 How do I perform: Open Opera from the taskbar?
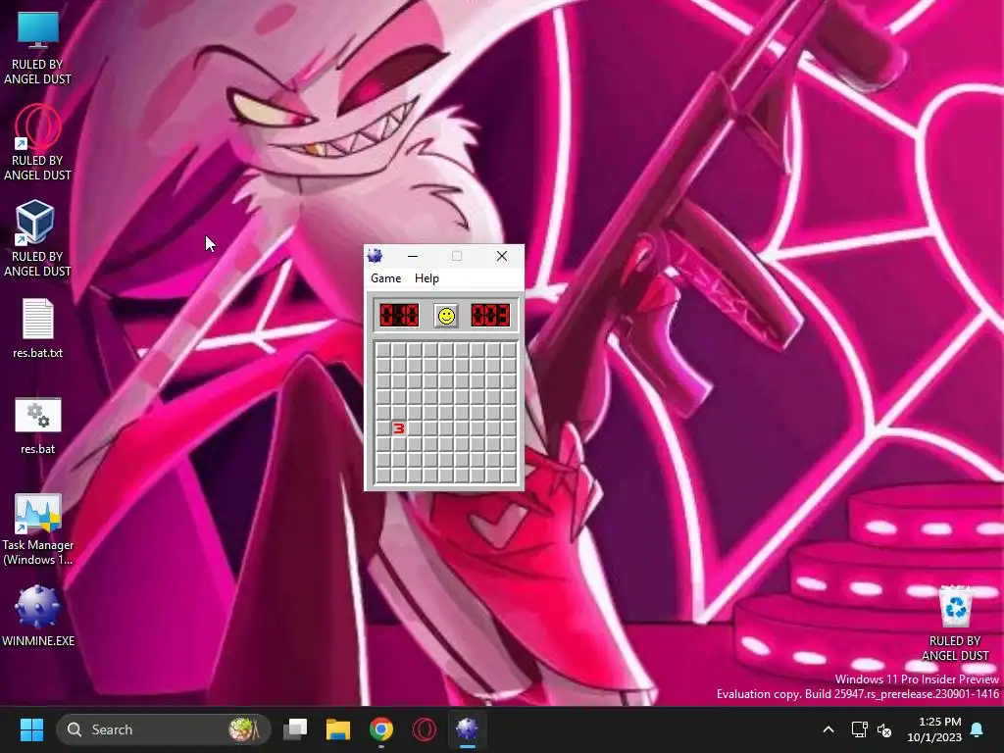point(424,729)
